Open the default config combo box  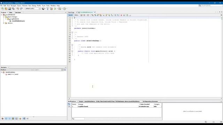pos(33,9)
